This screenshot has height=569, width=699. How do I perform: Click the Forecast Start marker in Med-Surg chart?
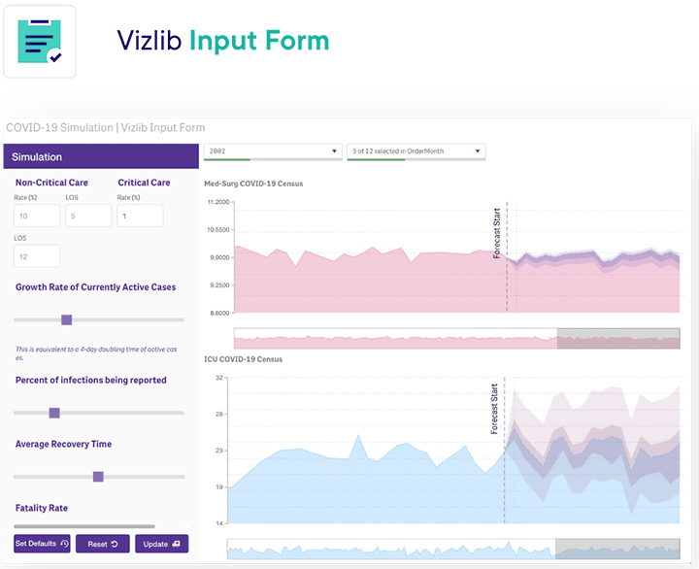[497, 234]
